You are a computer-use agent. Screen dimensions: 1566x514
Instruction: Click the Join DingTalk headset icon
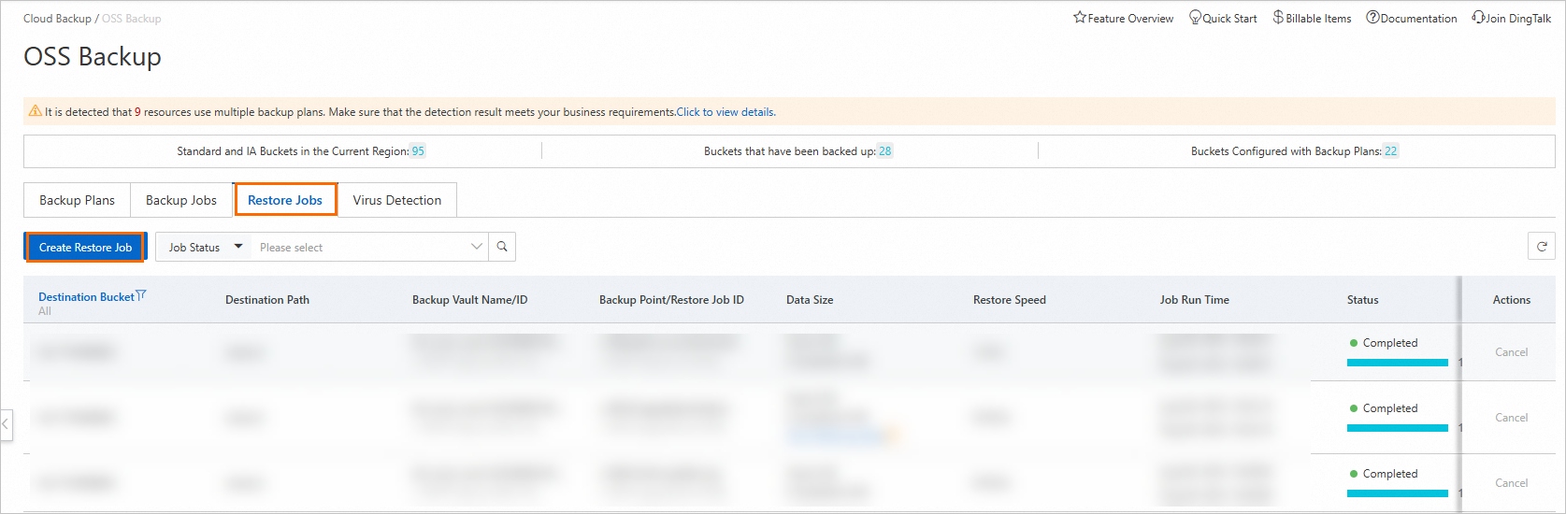[1478, 18]
